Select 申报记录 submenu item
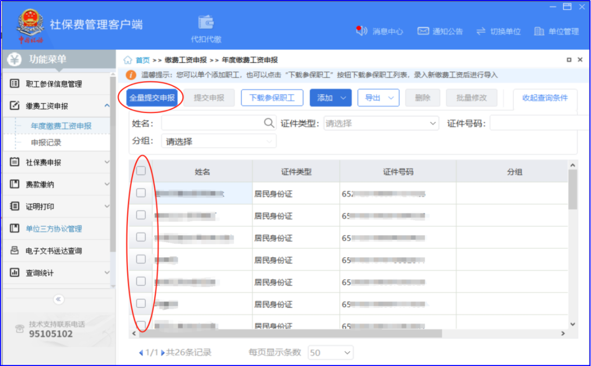 tap(46, 143)
